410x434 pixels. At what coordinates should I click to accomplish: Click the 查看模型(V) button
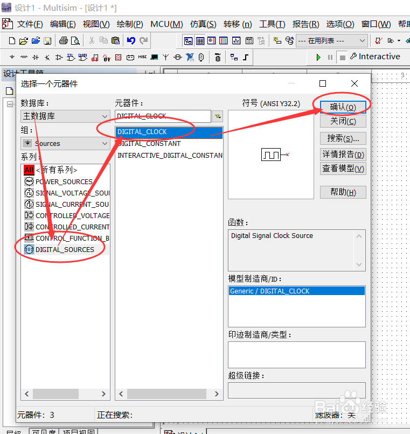coord(343,169)
